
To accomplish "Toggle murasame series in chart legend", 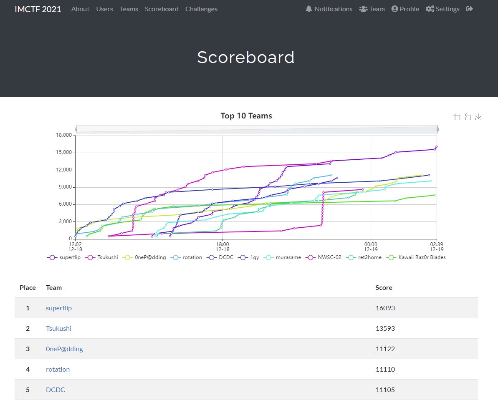I will [x=282, y=257].
